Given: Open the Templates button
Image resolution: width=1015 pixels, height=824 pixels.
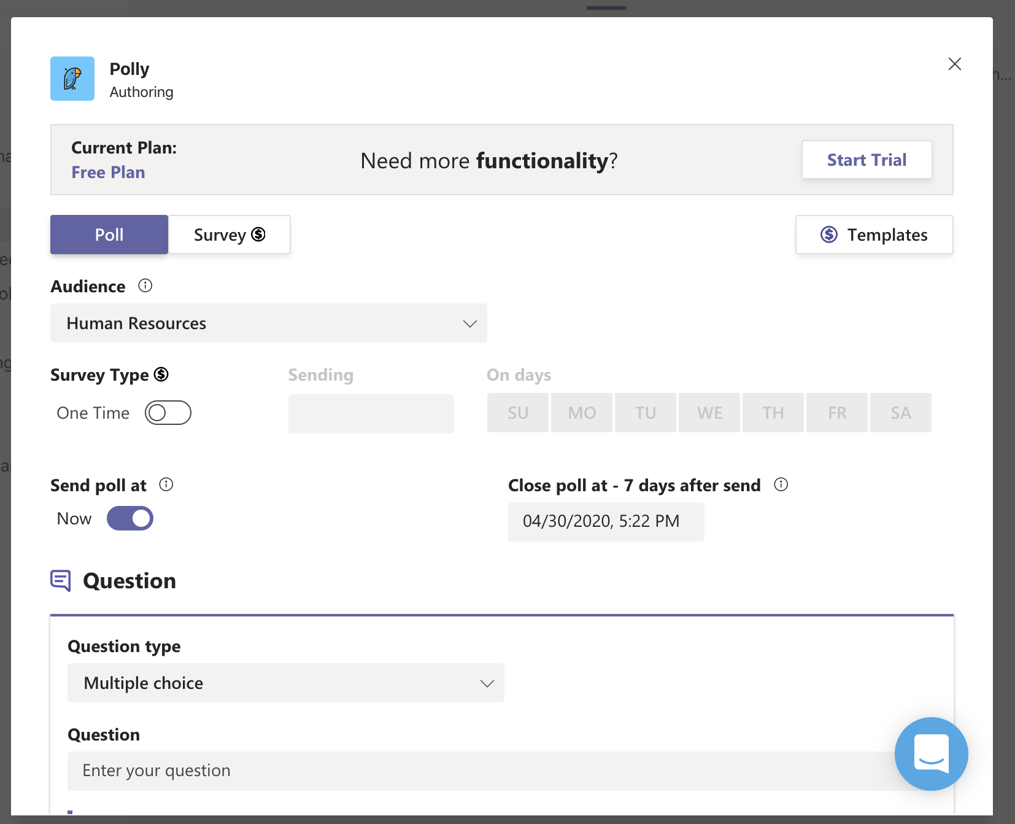Looking at the screenshot, I should point(874,235).
